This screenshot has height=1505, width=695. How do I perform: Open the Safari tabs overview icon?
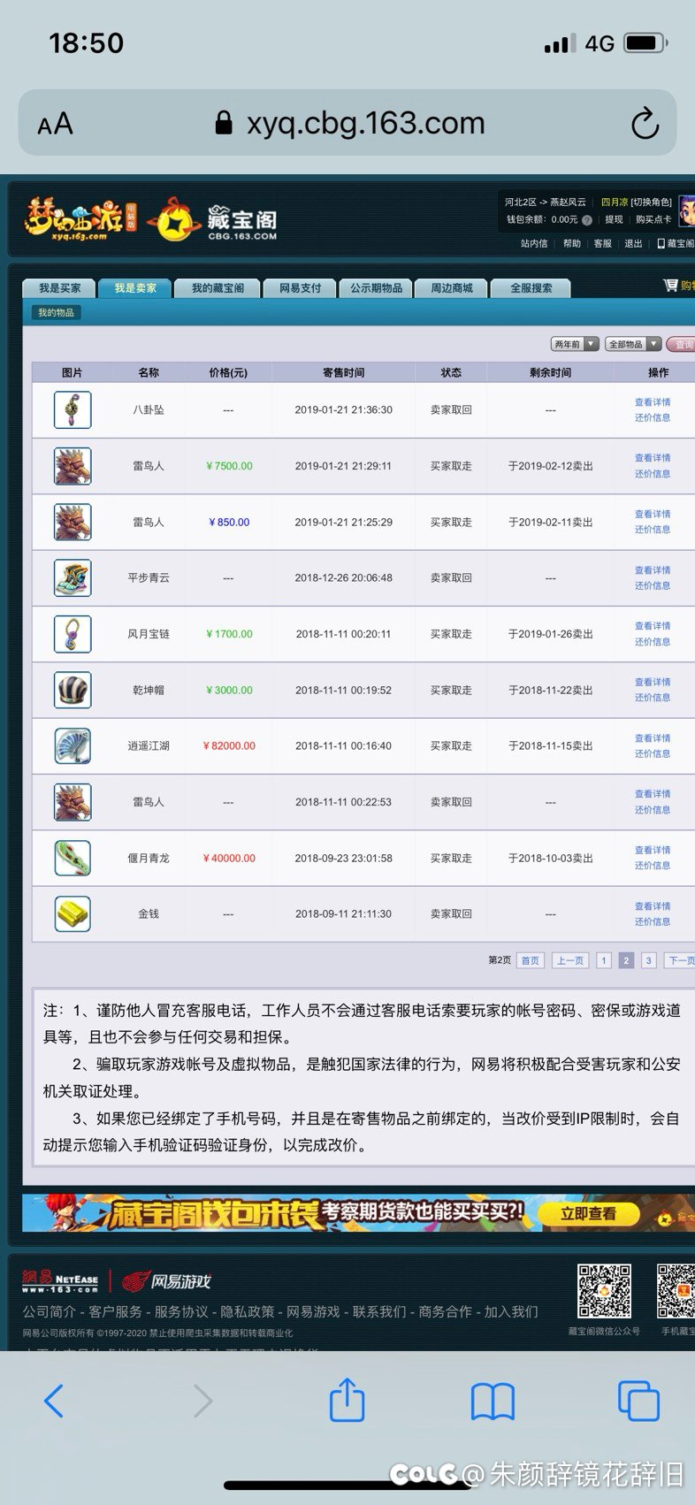(638, 1401)
